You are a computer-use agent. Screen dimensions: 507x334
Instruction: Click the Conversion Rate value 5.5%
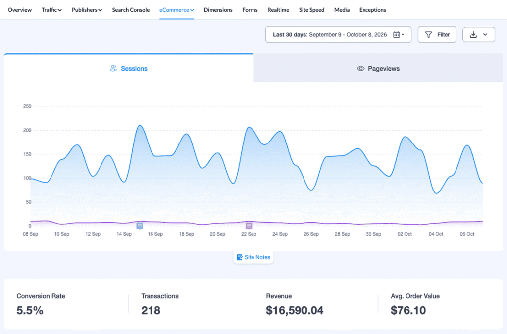tap(30, 310)
